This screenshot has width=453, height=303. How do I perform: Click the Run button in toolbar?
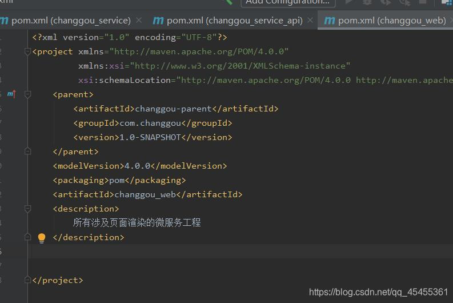tap(349, 2)
